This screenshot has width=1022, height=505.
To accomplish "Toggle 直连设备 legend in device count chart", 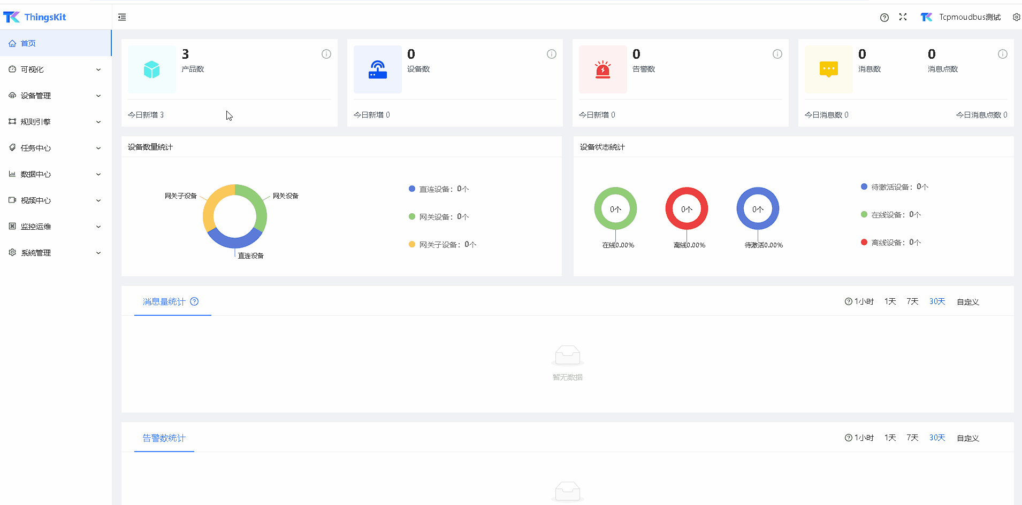I will pos(439,189).
